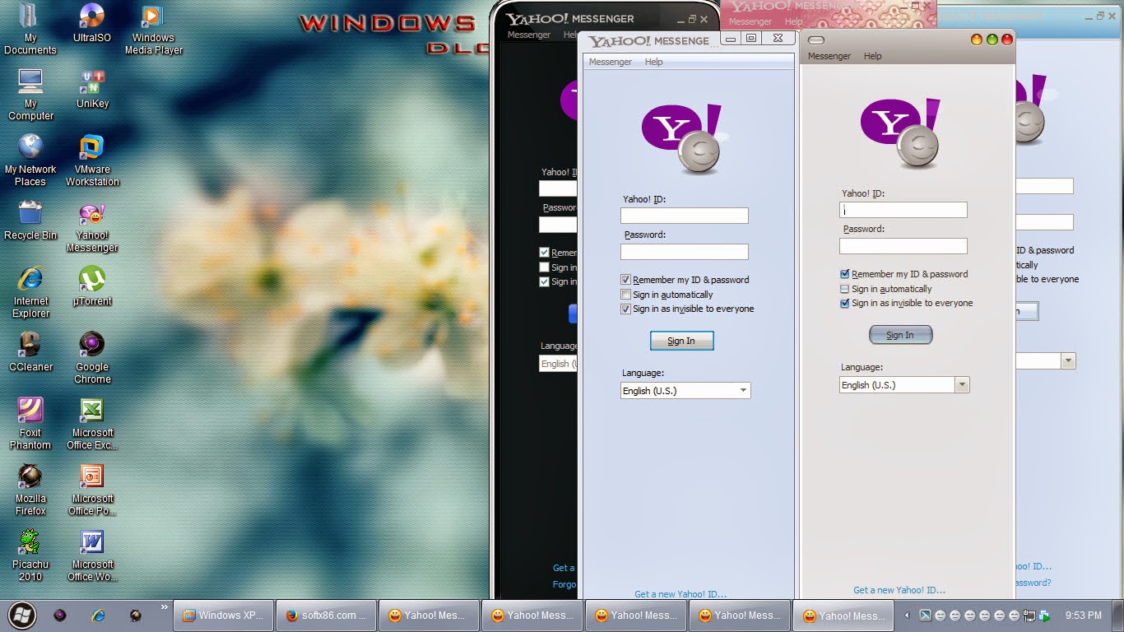Image resolution: width=1124 pixels, height=632 pixels.
Task: Focus Yahoo! ID field in the Mac-style window
Action: (x=903, y=210)
